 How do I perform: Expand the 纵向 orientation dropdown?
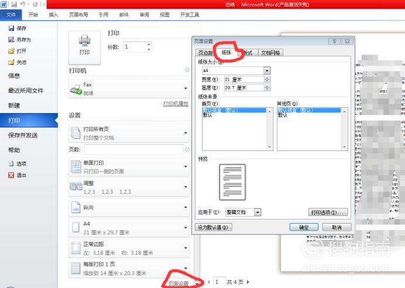click(x=186, y=207)
